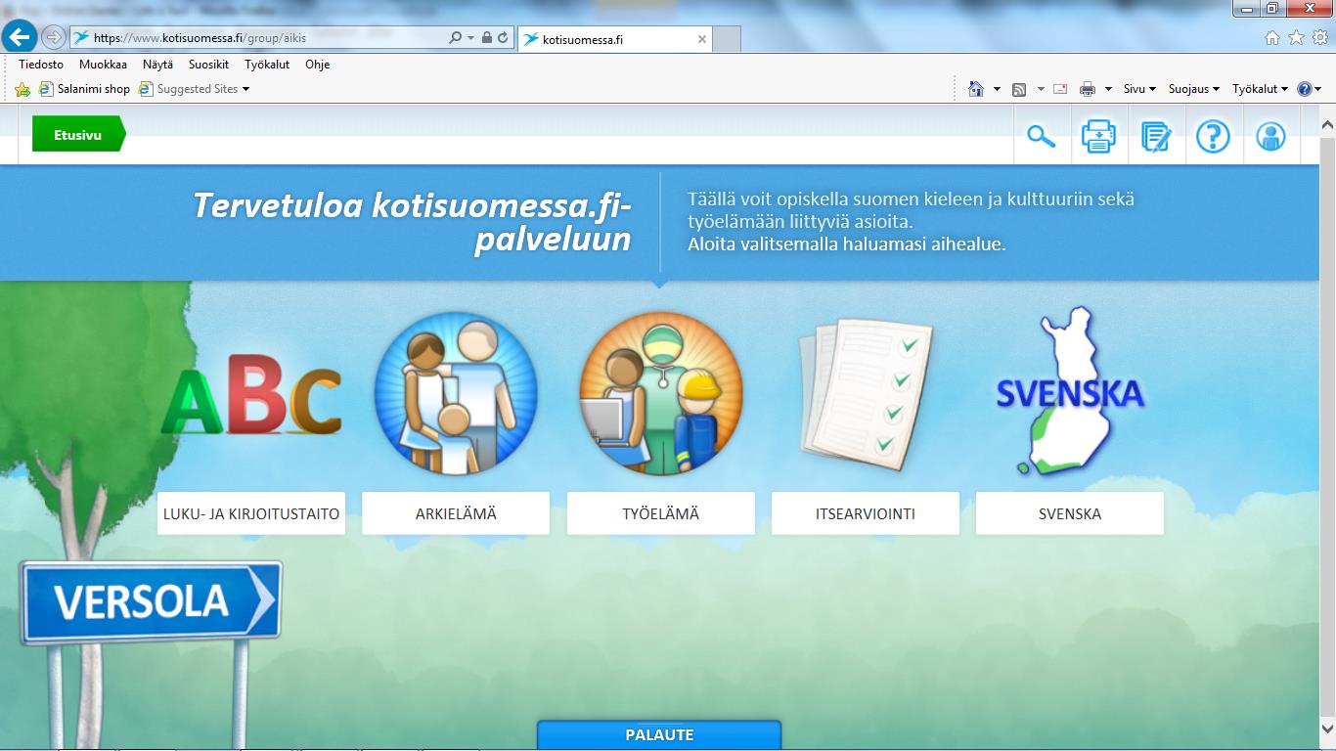Click the question mark help icon on page
This screenshot has width=1336, height=751.
coord(1213,136)
